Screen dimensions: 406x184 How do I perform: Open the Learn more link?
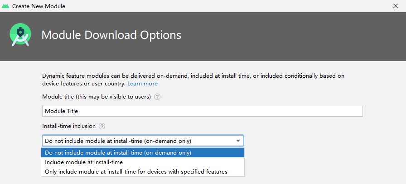[x=142, y=84]
